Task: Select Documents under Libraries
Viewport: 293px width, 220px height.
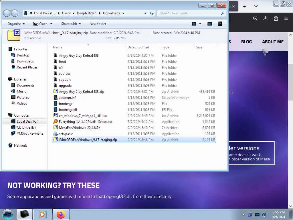Action: [x=25, y=85]
